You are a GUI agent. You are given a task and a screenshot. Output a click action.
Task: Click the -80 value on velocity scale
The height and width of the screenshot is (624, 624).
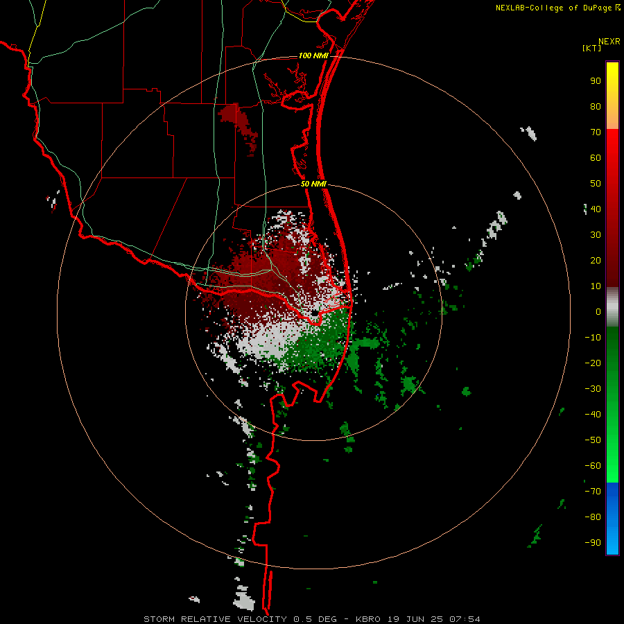(593, 517)
